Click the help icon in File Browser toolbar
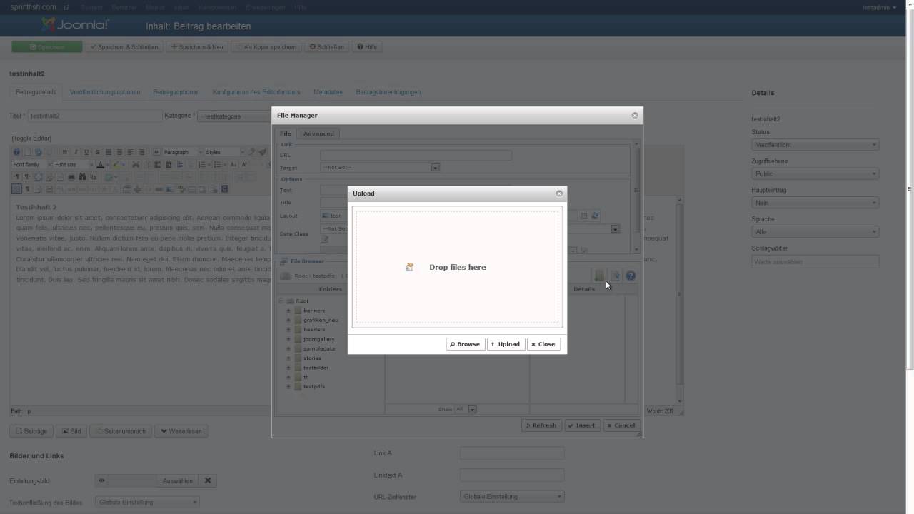This screenshot has width=914, height=514. point(631,276)
